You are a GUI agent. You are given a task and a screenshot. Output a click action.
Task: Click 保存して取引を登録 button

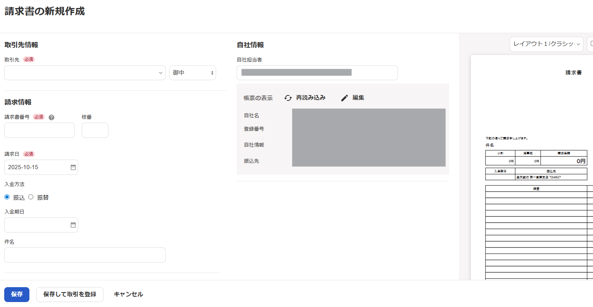point(70,294)
